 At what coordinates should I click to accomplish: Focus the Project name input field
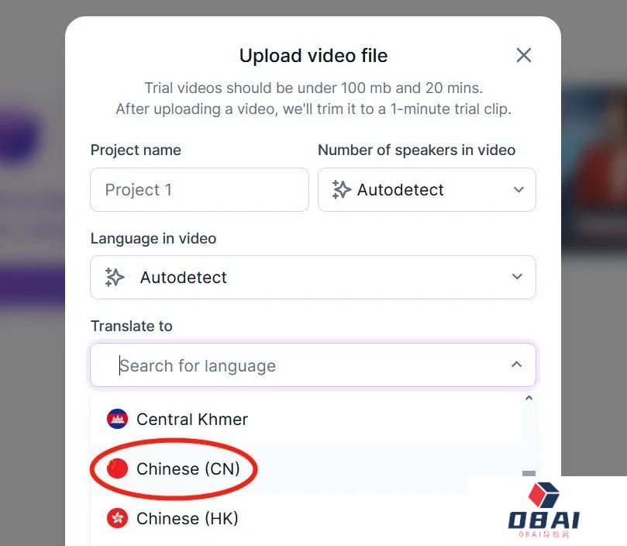(199, 190)
